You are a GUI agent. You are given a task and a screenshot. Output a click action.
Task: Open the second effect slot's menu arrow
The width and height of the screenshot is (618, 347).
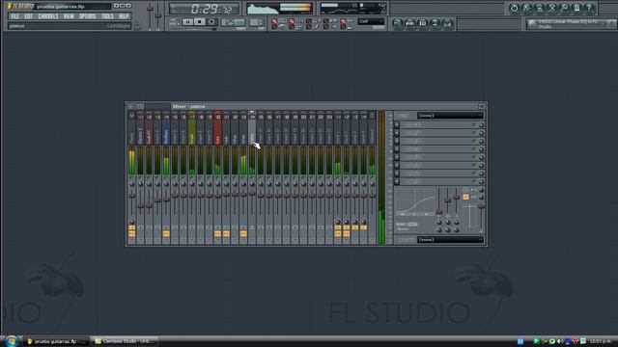click(397, 133)
